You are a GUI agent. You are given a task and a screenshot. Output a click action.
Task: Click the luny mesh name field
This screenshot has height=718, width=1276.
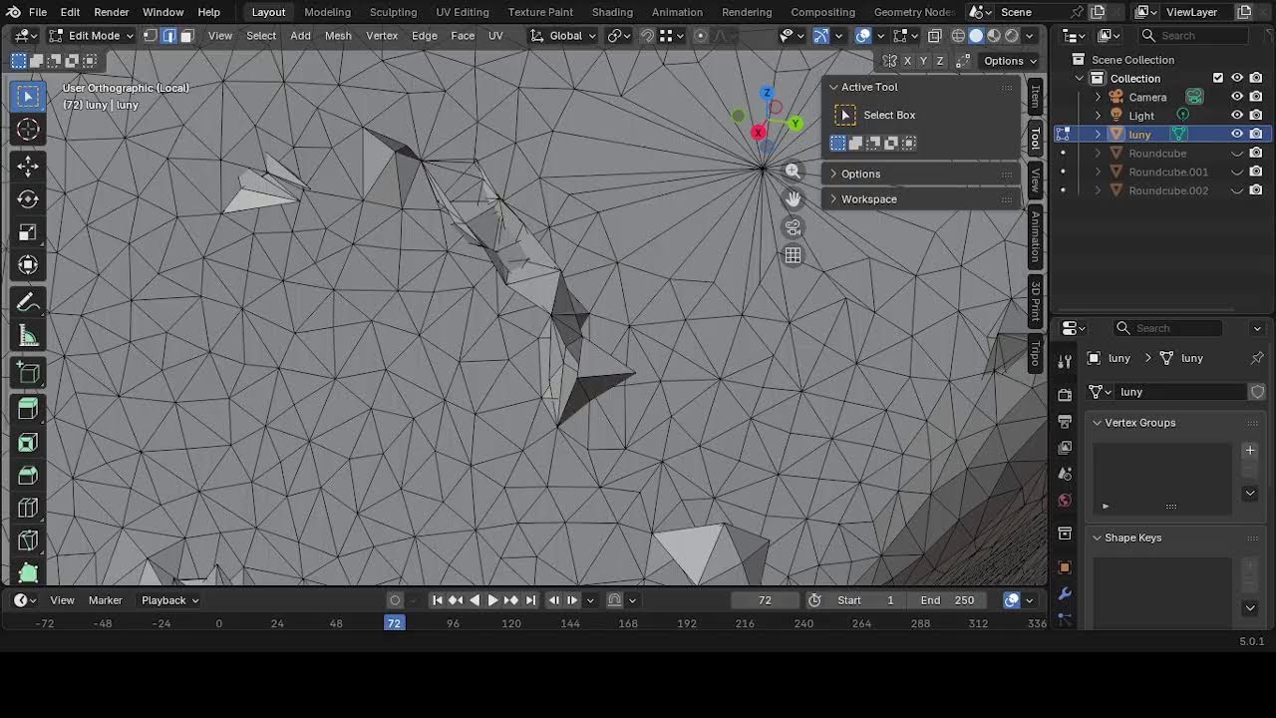click(1181, 392)
